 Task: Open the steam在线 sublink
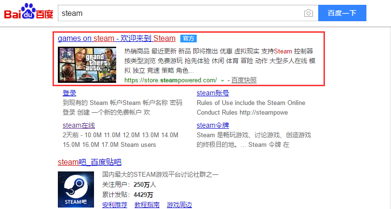click(79, 125)
